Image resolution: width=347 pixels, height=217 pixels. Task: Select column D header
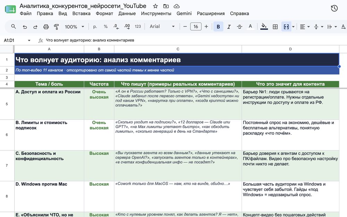[290, 49]
